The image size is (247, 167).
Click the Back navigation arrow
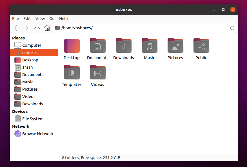tap(16, 28)
